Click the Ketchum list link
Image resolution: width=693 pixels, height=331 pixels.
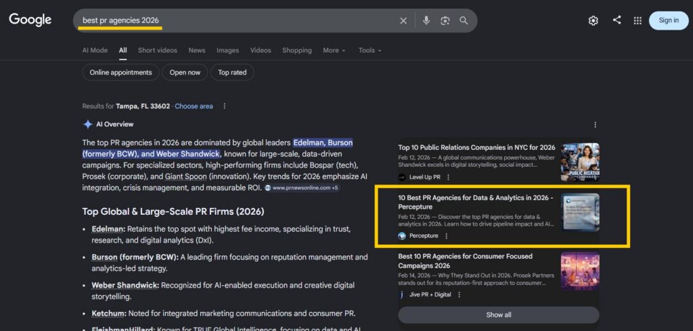click(108, 314)
